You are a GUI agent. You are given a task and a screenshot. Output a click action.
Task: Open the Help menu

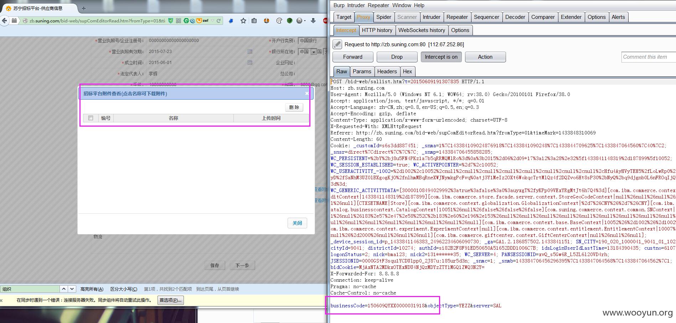pyautogui.click(x=419, y=5)
